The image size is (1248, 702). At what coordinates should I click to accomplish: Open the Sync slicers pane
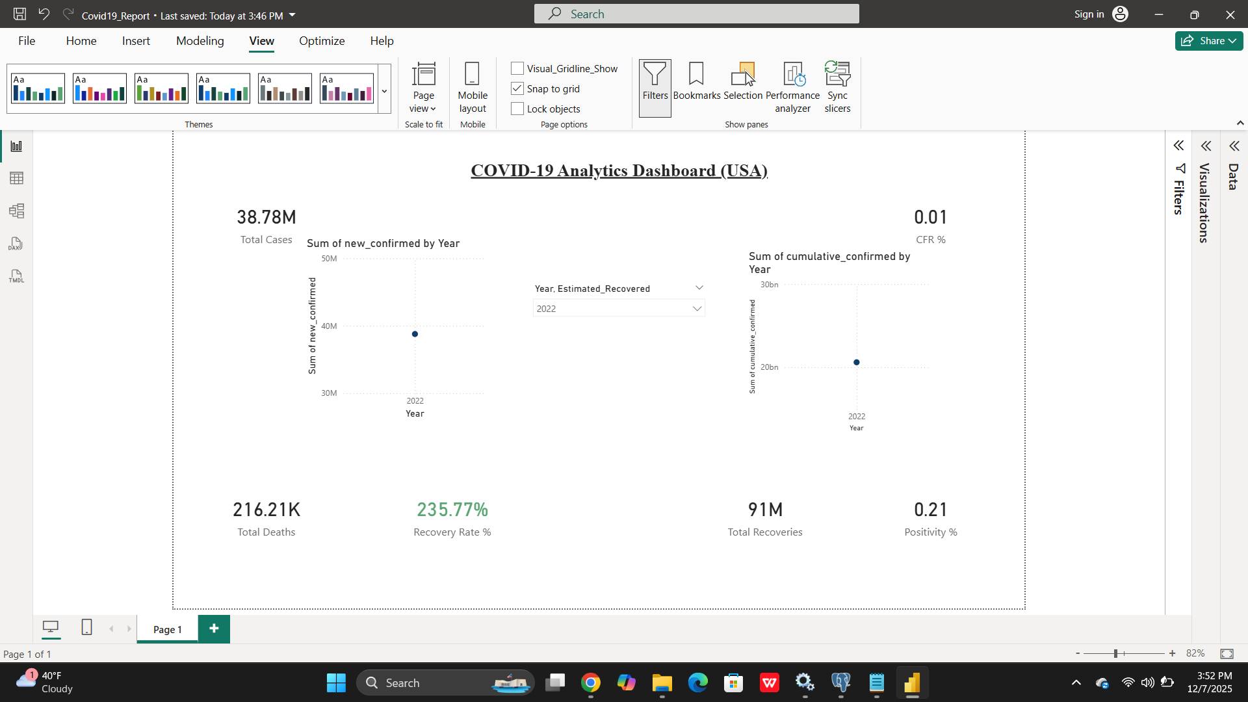coord(837,88)
